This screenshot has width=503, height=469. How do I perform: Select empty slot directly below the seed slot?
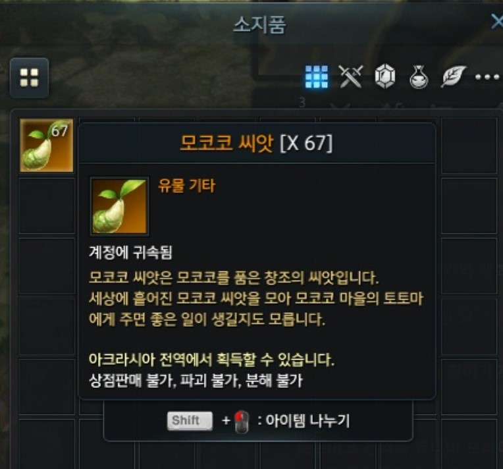point(47,206)
